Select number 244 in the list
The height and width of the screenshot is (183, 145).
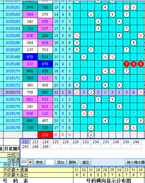click(x=136, y=142)
